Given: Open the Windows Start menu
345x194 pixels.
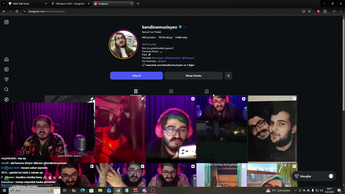Looking at the screenshot, I should coord(4,190).
